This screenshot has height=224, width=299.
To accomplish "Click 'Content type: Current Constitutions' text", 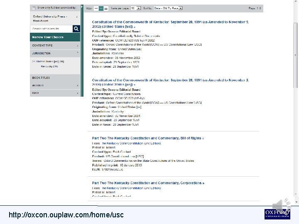I will tap(116, 94).
